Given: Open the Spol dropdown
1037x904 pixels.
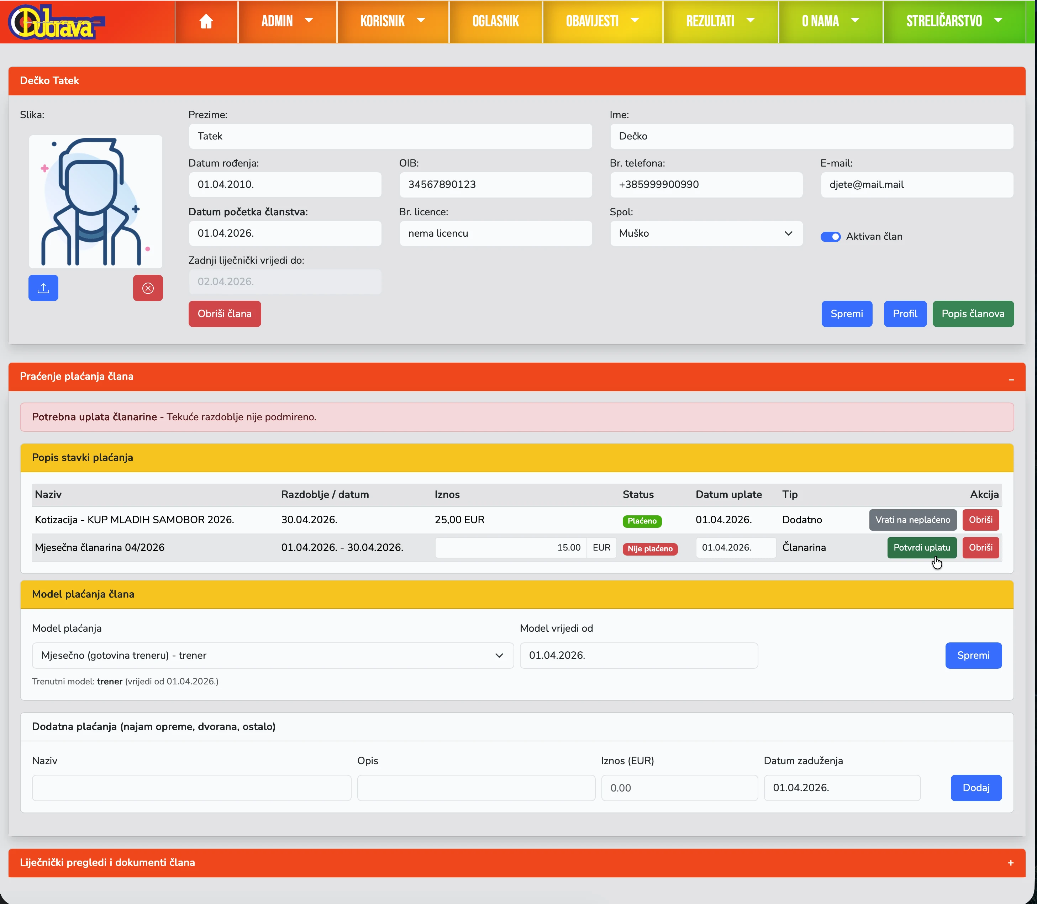Looking at the screenshot, I should tap(706, 233).
